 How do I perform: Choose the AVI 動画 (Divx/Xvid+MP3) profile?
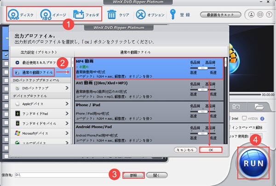[149, 90]
